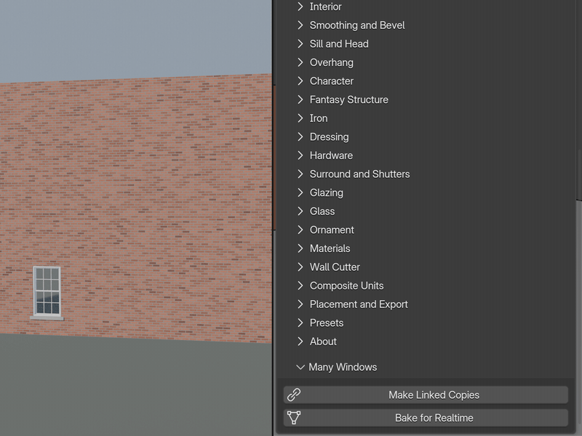Select the window object on the brick wall
582x436 pixels.
(47, 293)
